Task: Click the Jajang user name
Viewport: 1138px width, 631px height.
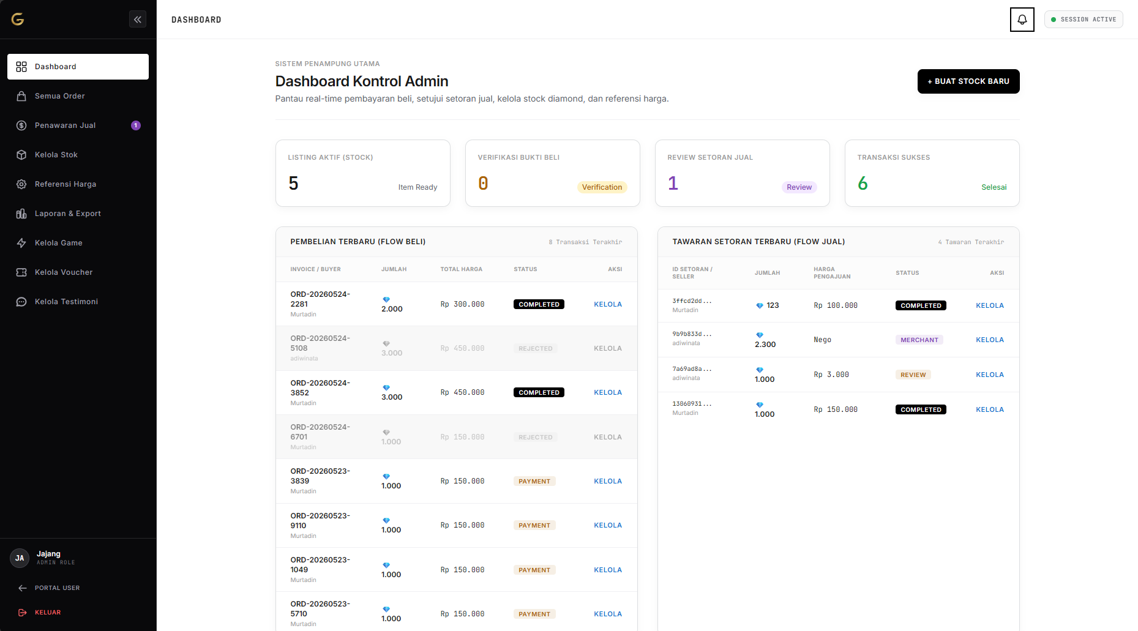Action: coord(48,554)
